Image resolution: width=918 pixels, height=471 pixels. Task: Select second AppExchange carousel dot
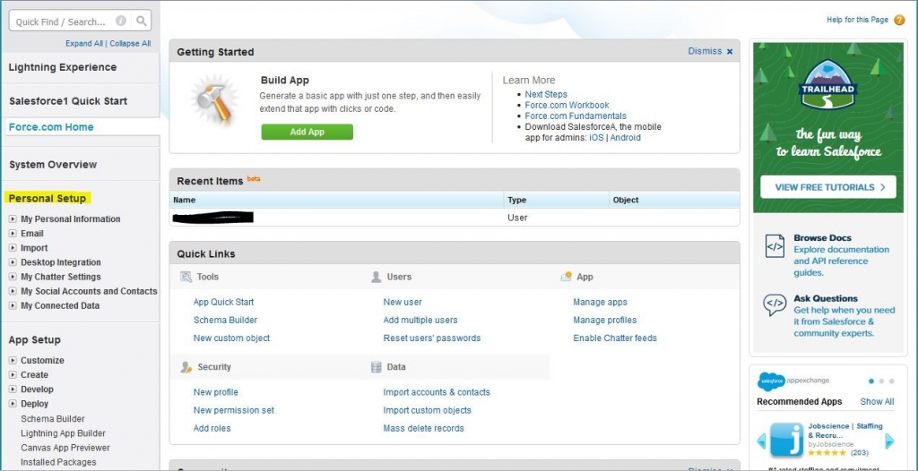tap(881, 381)
